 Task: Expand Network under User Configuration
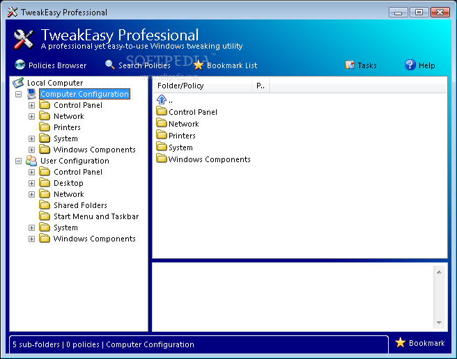[31, 195]
